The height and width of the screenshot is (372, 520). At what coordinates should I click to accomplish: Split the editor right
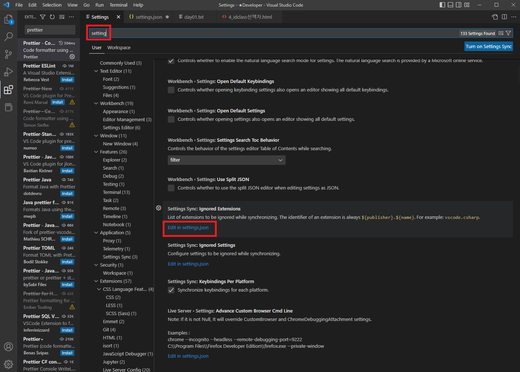point(505,17)
